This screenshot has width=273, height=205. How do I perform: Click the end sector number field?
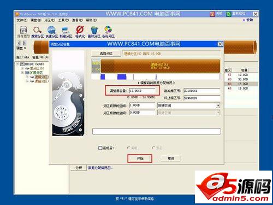(202, 98)
